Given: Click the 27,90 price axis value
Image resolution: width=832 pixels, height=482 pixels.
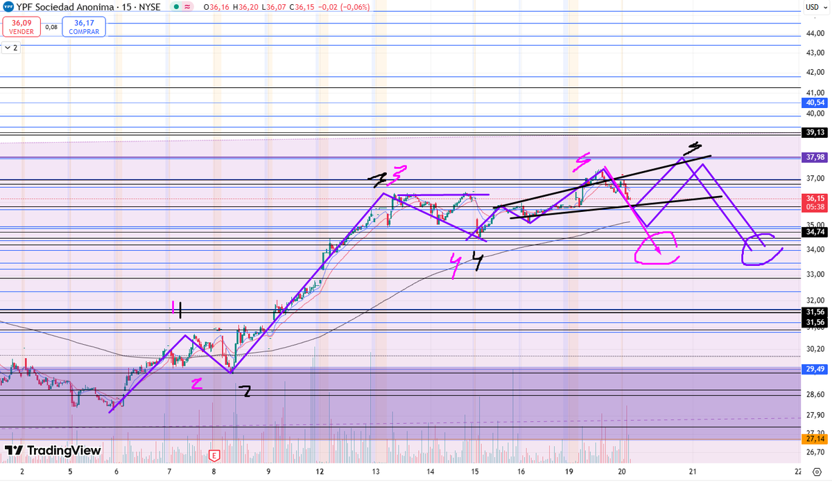Looking at the screenshot, I should (814, 416).
